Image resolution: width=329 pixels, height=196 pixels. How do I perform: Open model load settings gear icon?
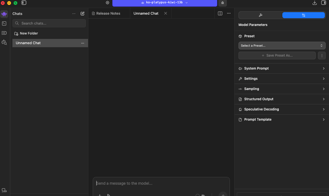click(x=107, y=3)
